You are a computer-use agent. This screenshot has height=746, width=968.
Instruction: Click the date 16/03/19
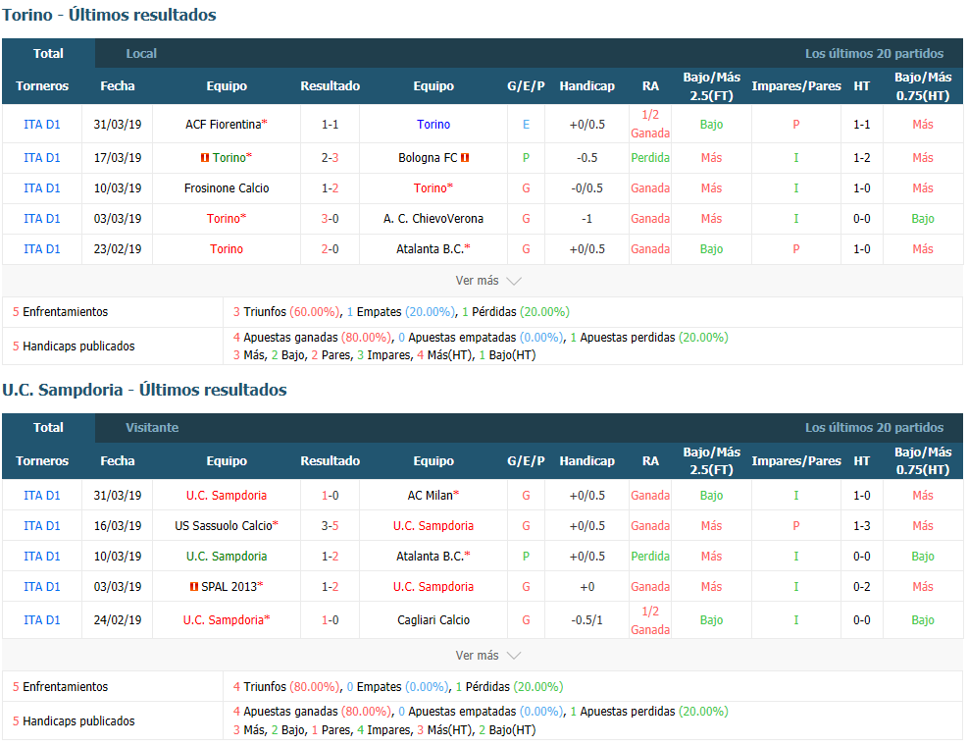coord(118,525)
